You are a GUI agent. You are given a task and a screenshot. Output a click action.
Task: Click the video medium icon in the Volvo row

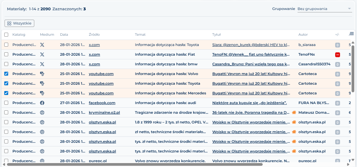click(x=42, y=74)
